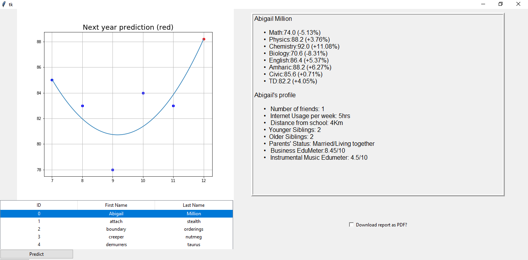This screenshot has width=528, height=260.
Task: Click the last name nutmeg cell
Action: [194, 237]
